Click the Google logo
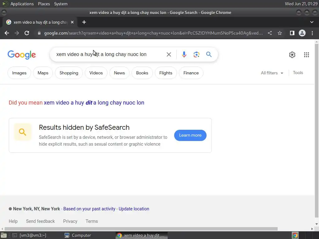The width and height of the screenshot is (319, 239). 21,55
